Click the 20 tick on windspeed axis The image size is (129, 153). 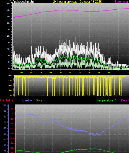click(8, 42)
